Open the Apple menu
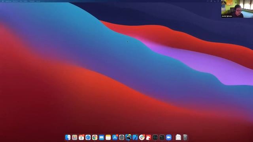 [3, 1]
